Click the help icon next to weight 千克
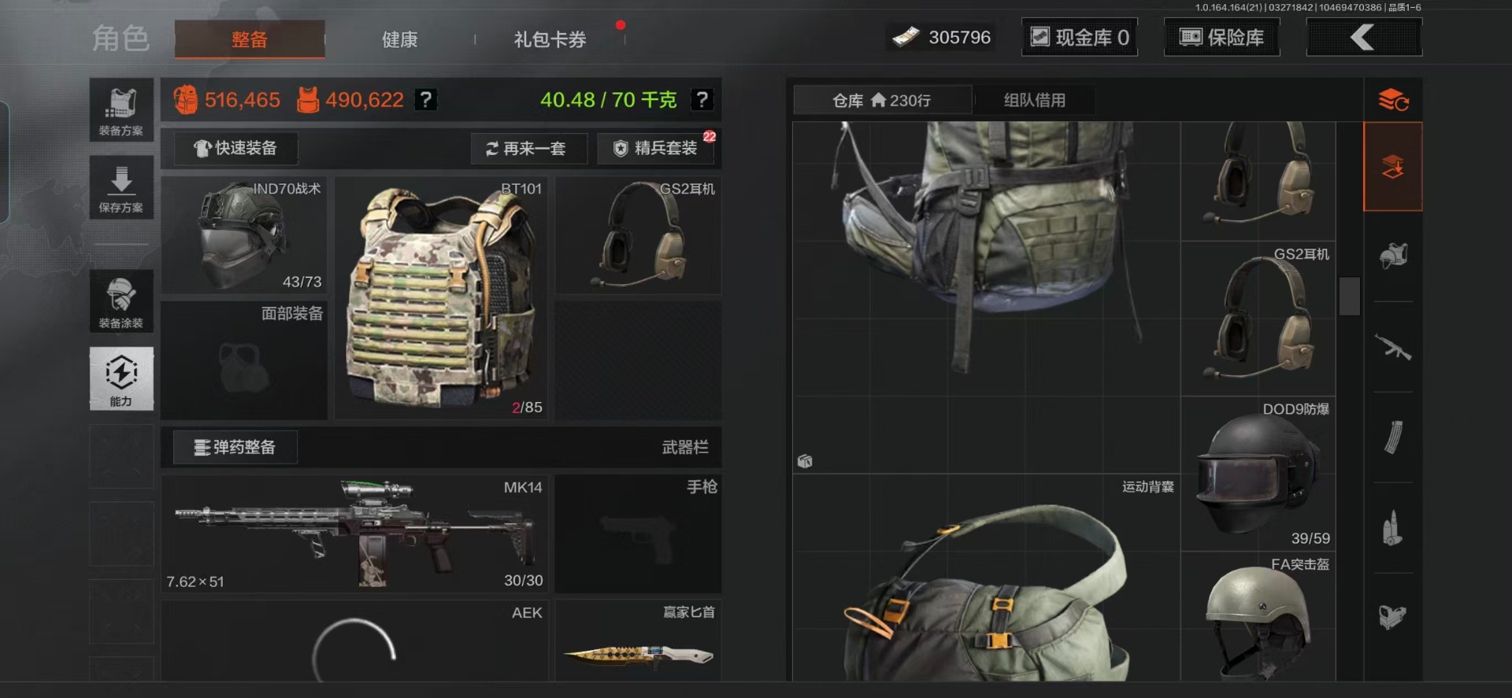Image resolution: width=1512 pixels, height=698 pixels. point(702,100)
